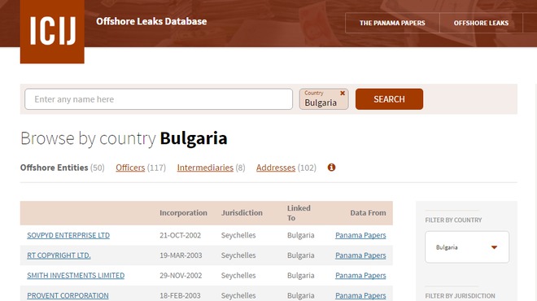Select the Offshore Entities tab
Image resolution: width=537 pixels, height=301 pixels.
(55, 168)
